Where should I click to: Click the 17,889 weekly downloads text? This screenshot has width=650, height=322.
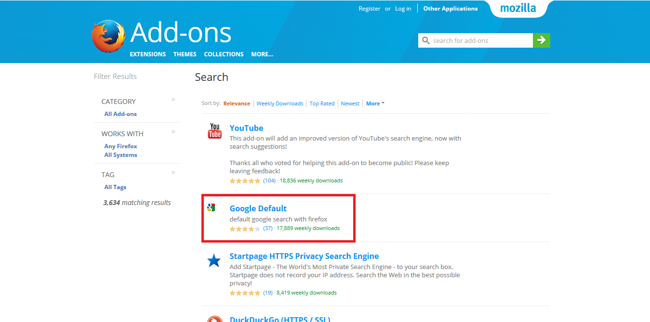click(x=308, y=228)
